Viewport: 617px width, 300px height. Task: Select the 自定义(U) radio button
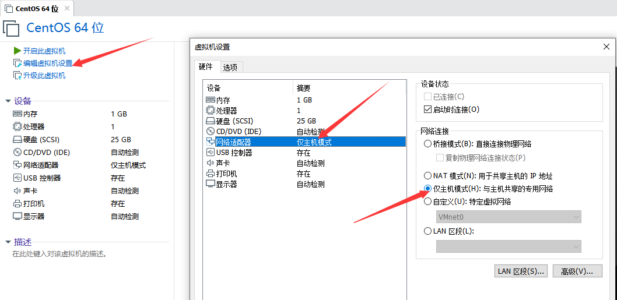click(x=427, y=202)
